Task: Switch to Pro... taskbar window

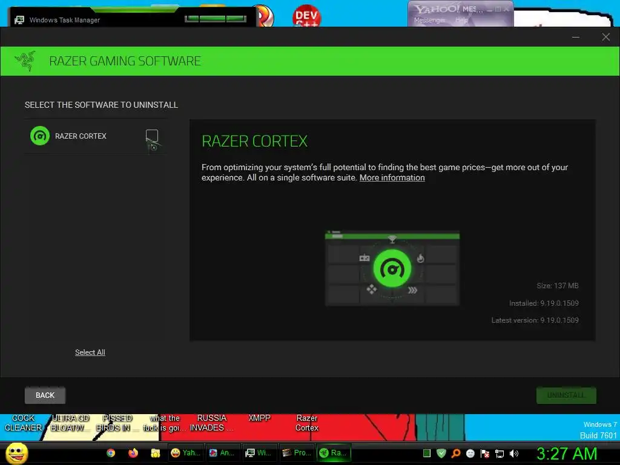Action: click(296, 453)
